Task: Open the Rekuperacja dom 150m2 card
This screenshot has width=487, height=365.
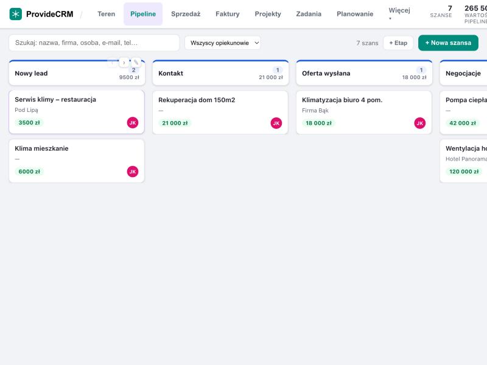Action: coord(220,113)
